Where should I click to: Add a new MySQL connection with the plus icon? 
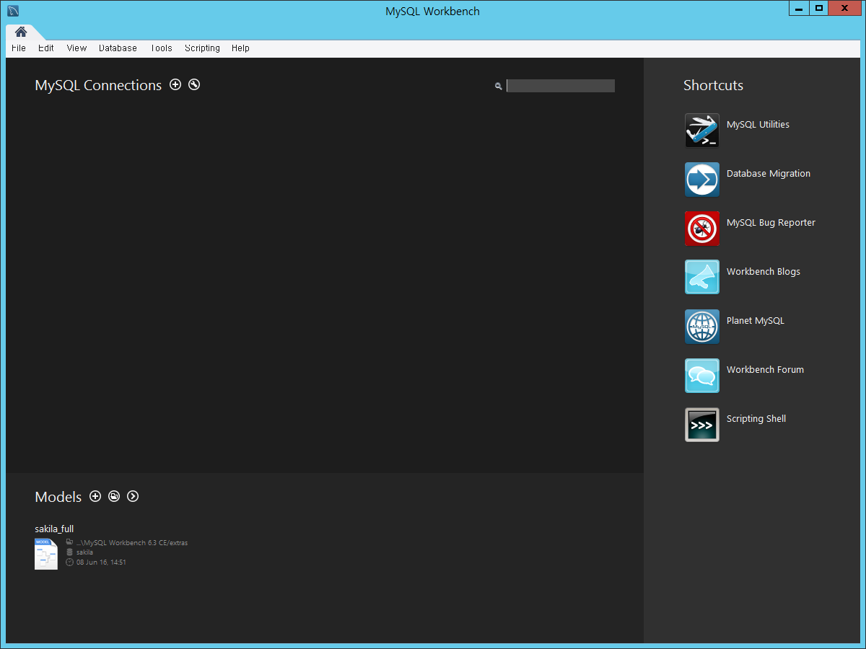point(175,84)
